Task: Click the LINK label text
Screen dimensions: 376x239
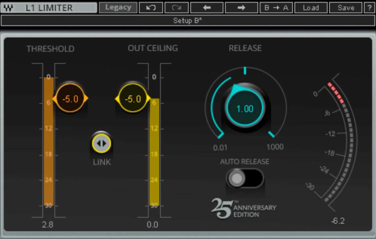Action: click(102, 162)
